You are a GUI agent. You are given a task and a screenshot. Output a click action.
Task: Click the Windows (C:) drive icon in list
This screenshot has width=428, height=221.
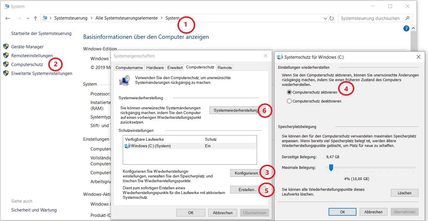(127, 146)
